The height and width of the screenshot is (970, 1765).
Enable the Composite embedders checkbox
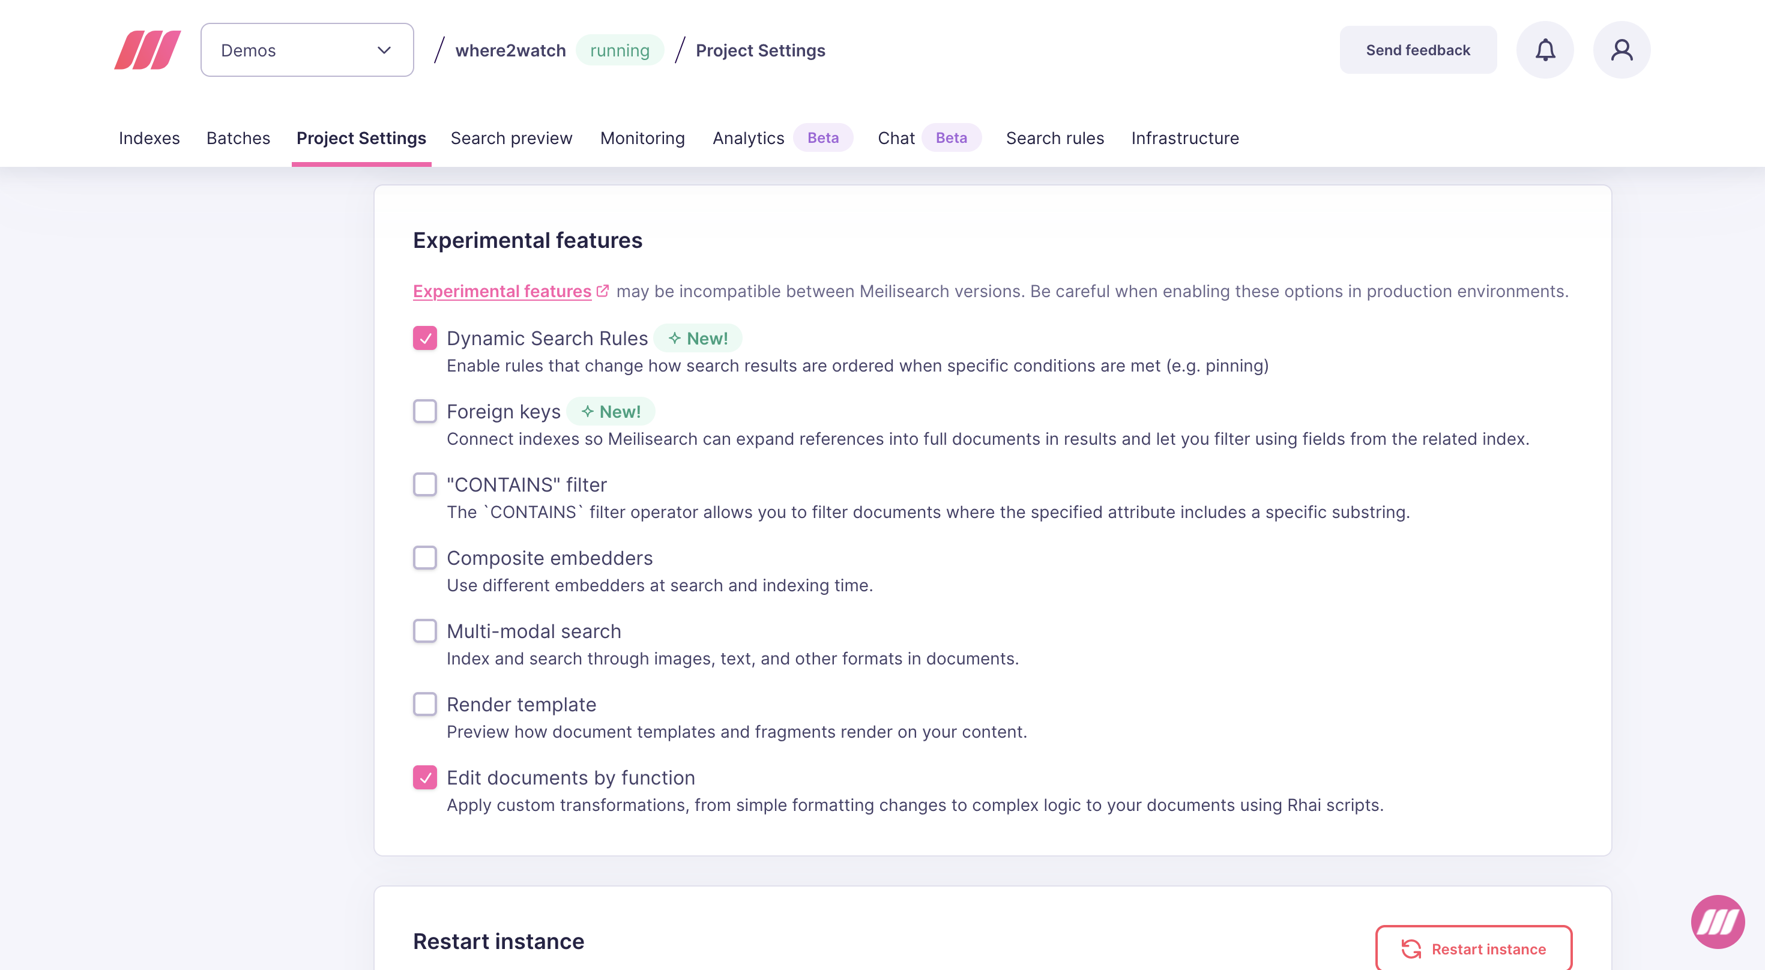[425, 558]
